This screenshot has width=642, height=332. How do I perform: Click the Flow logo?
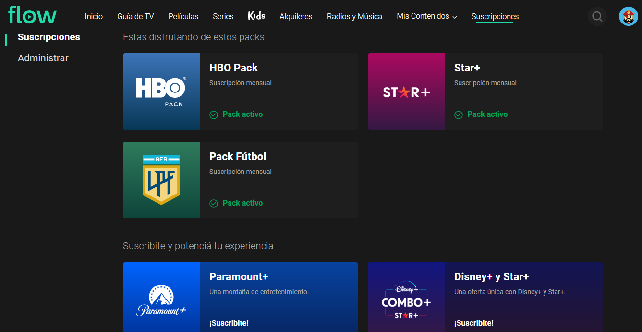click(x=32, y=15)
